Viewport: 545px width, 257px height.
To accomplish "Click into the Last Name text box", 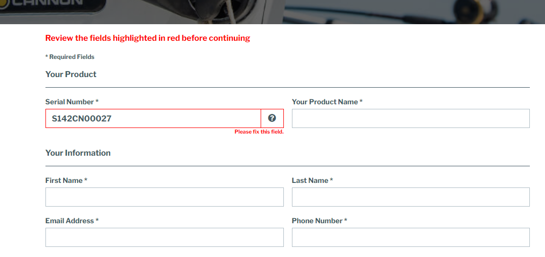I will (x=411, y=197).
